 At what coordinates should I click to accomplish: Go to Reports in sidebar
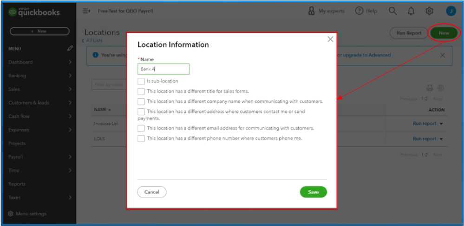pyautogui.click(x=17, y=184)
